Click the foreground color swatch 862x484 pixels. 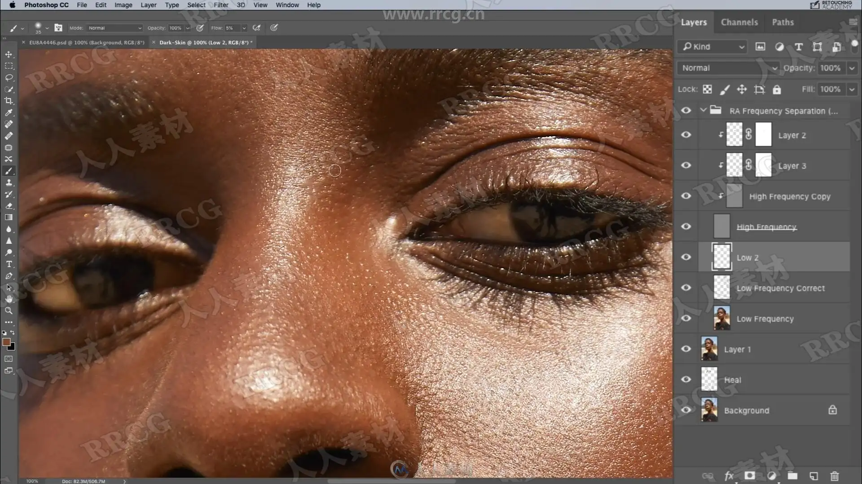6,342
